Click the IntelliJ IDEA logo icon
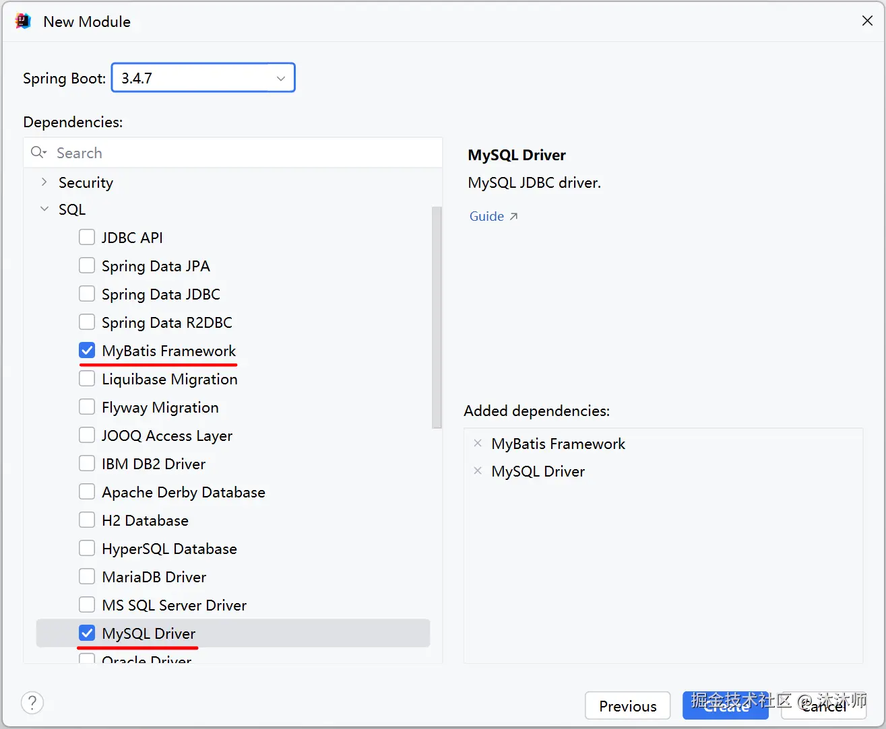 point(23,22)
